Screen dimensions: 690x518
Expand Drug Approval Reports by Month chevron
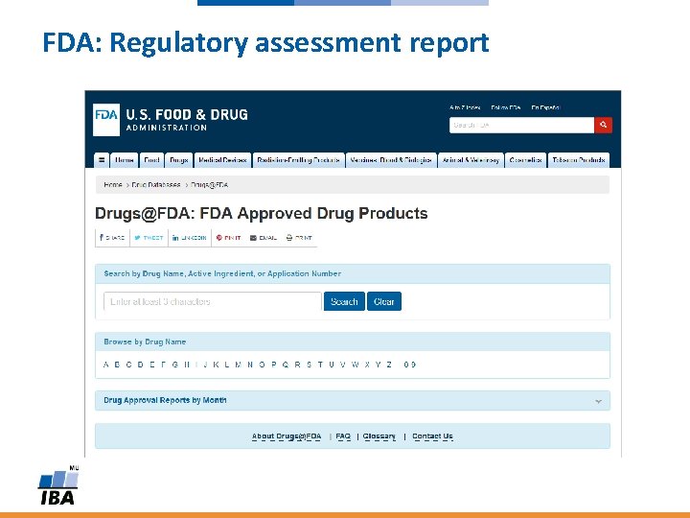coord(598,401)
